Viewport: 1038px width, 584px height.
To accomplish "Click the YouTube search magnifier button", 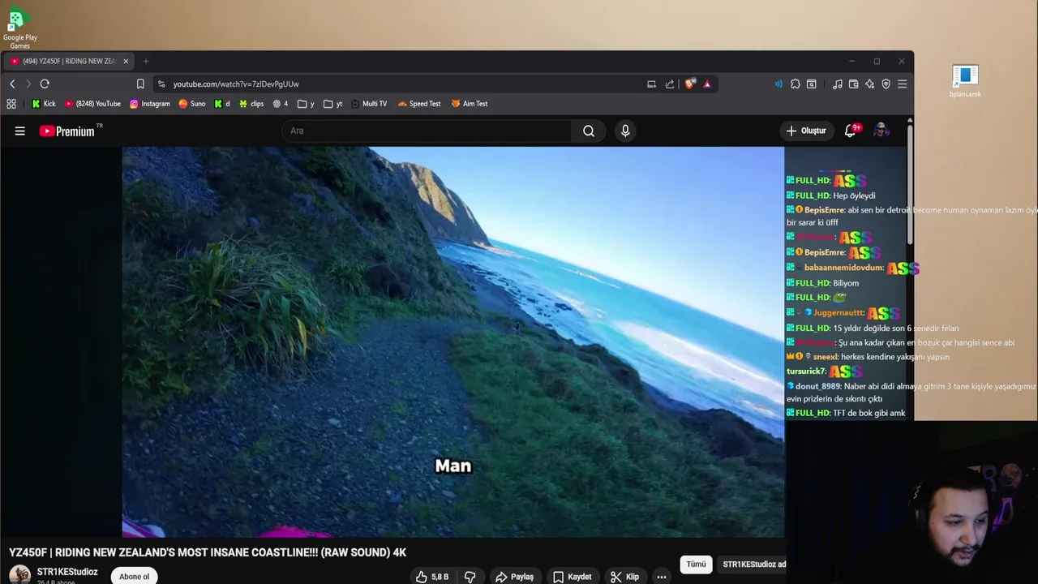I will [589, 131].
